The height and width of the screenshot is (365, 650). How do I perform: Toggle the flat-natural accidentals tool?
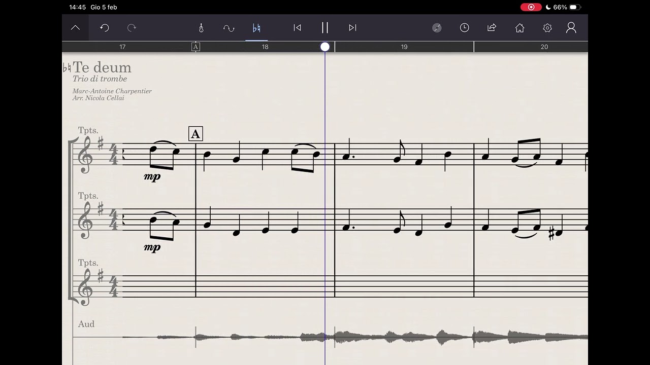click(x=256, y=28)
